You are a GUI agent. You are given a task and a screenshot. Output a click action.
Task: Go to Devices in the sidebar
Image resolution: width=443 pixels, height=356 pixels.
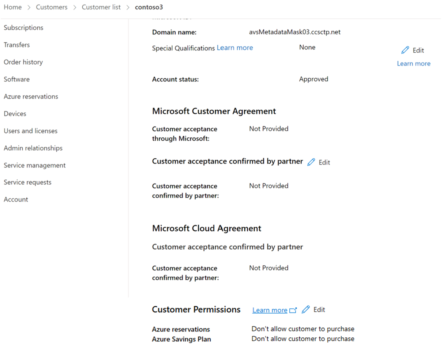[x=15, y=114]
